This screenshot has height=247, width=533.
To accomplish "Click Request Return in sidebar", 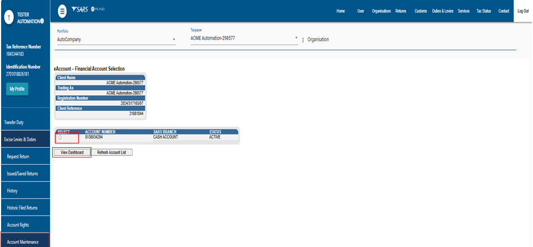I will [18, 157].
